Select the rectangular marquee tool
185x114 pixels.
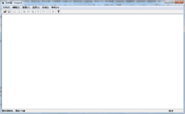pos(48,11)
